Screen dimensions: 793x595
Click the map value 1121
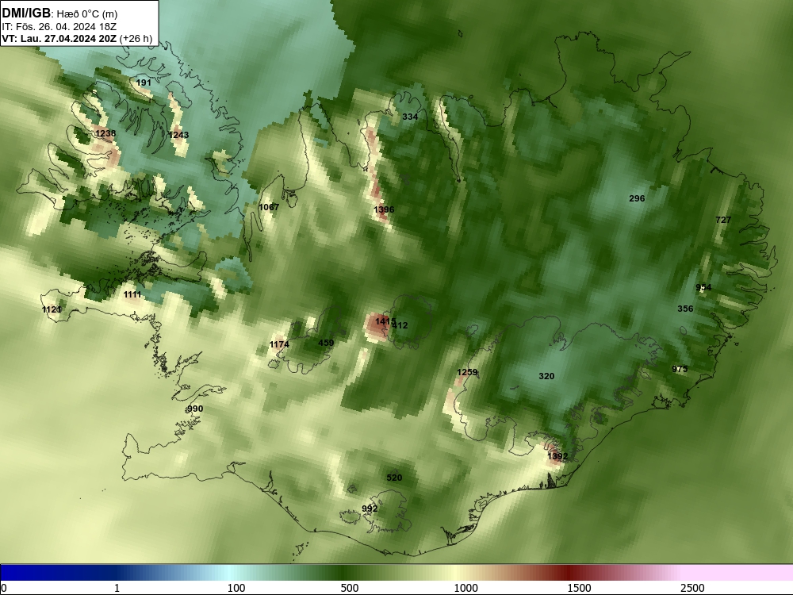[x=52, y=309]
